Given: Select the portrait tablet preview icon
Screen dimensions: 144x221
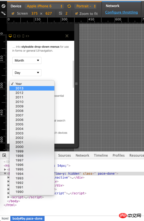Looking at the screenshot, I should click(x=15, y=36).
